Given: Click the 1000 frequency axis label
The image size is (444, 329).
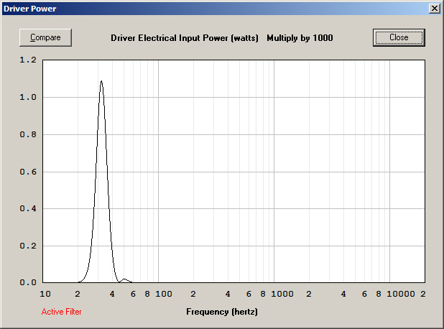Looking at the screenshot, I should 282,294.
